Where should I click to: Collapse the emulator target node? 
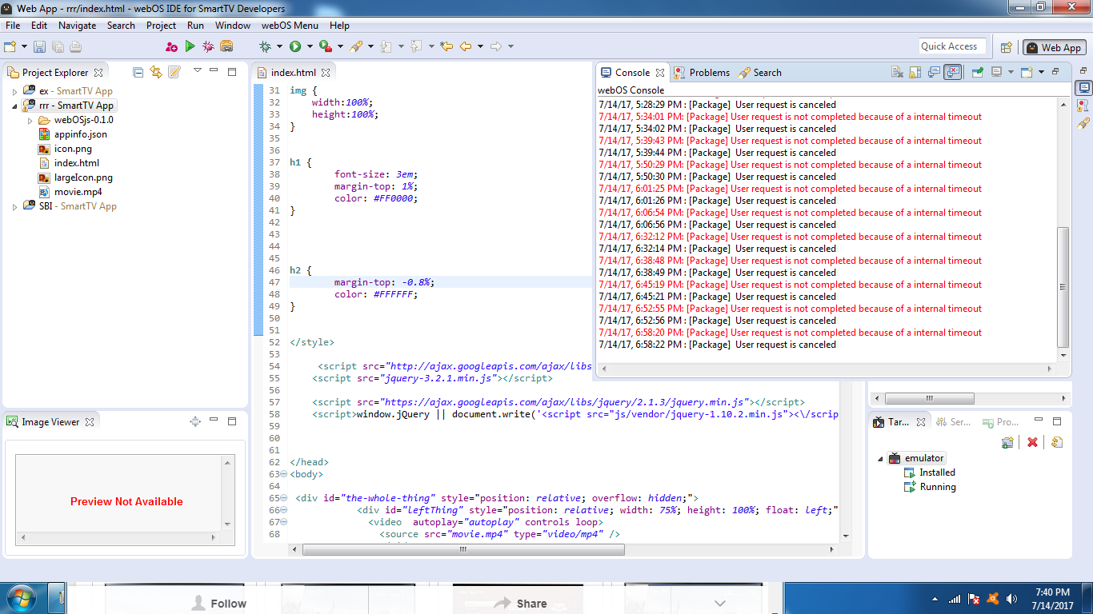pos(880,458)
